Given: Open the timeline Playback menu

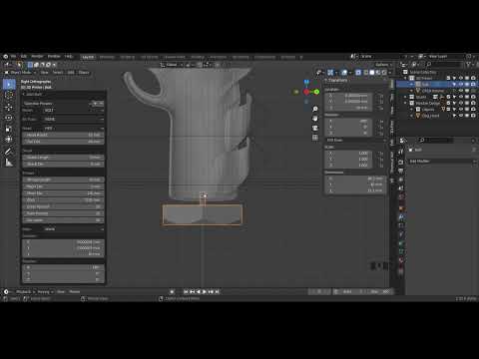Looking at the screenshot, I should [x=25, y=292].
